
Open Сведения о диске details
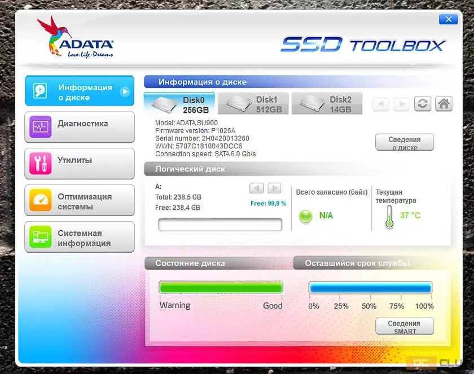click(405, 142)
